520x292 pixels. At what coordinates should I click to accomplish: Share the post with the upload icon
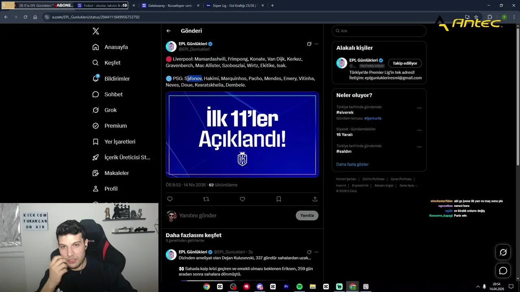coord(315,199)
